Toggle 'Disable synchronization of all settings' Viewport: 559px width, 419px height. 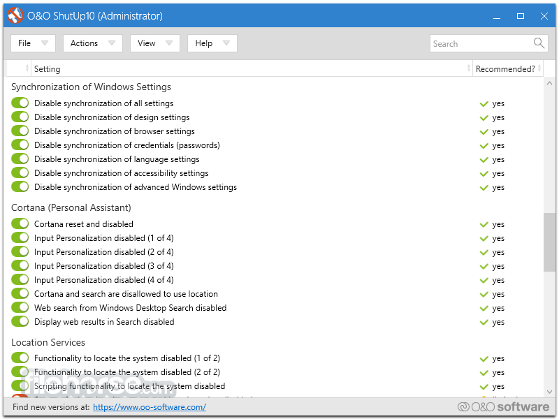(x=20, y=103)
